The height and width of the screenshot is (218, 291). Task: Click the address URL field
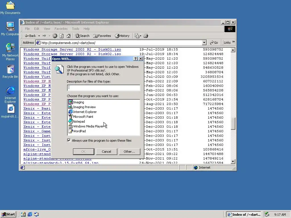click(x=119, y=43)
